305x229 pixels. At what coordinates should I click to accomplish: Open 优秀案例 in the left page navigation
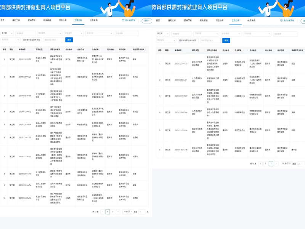click(94, 20)
